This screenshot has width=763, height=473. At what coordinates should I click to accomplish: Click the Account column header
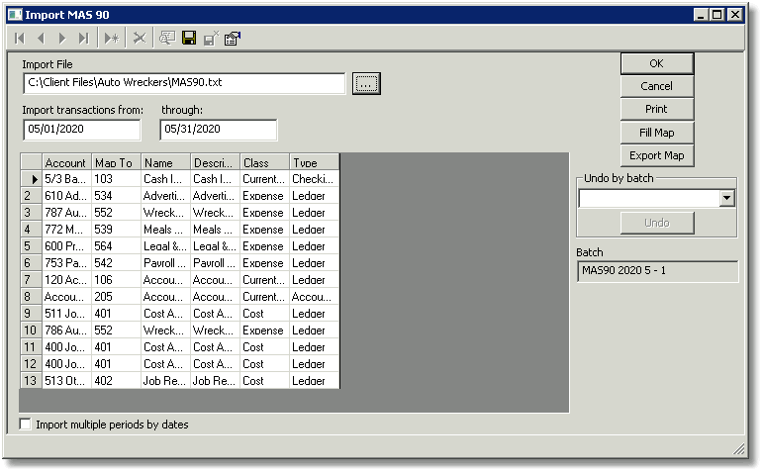(x=66, y=162)
